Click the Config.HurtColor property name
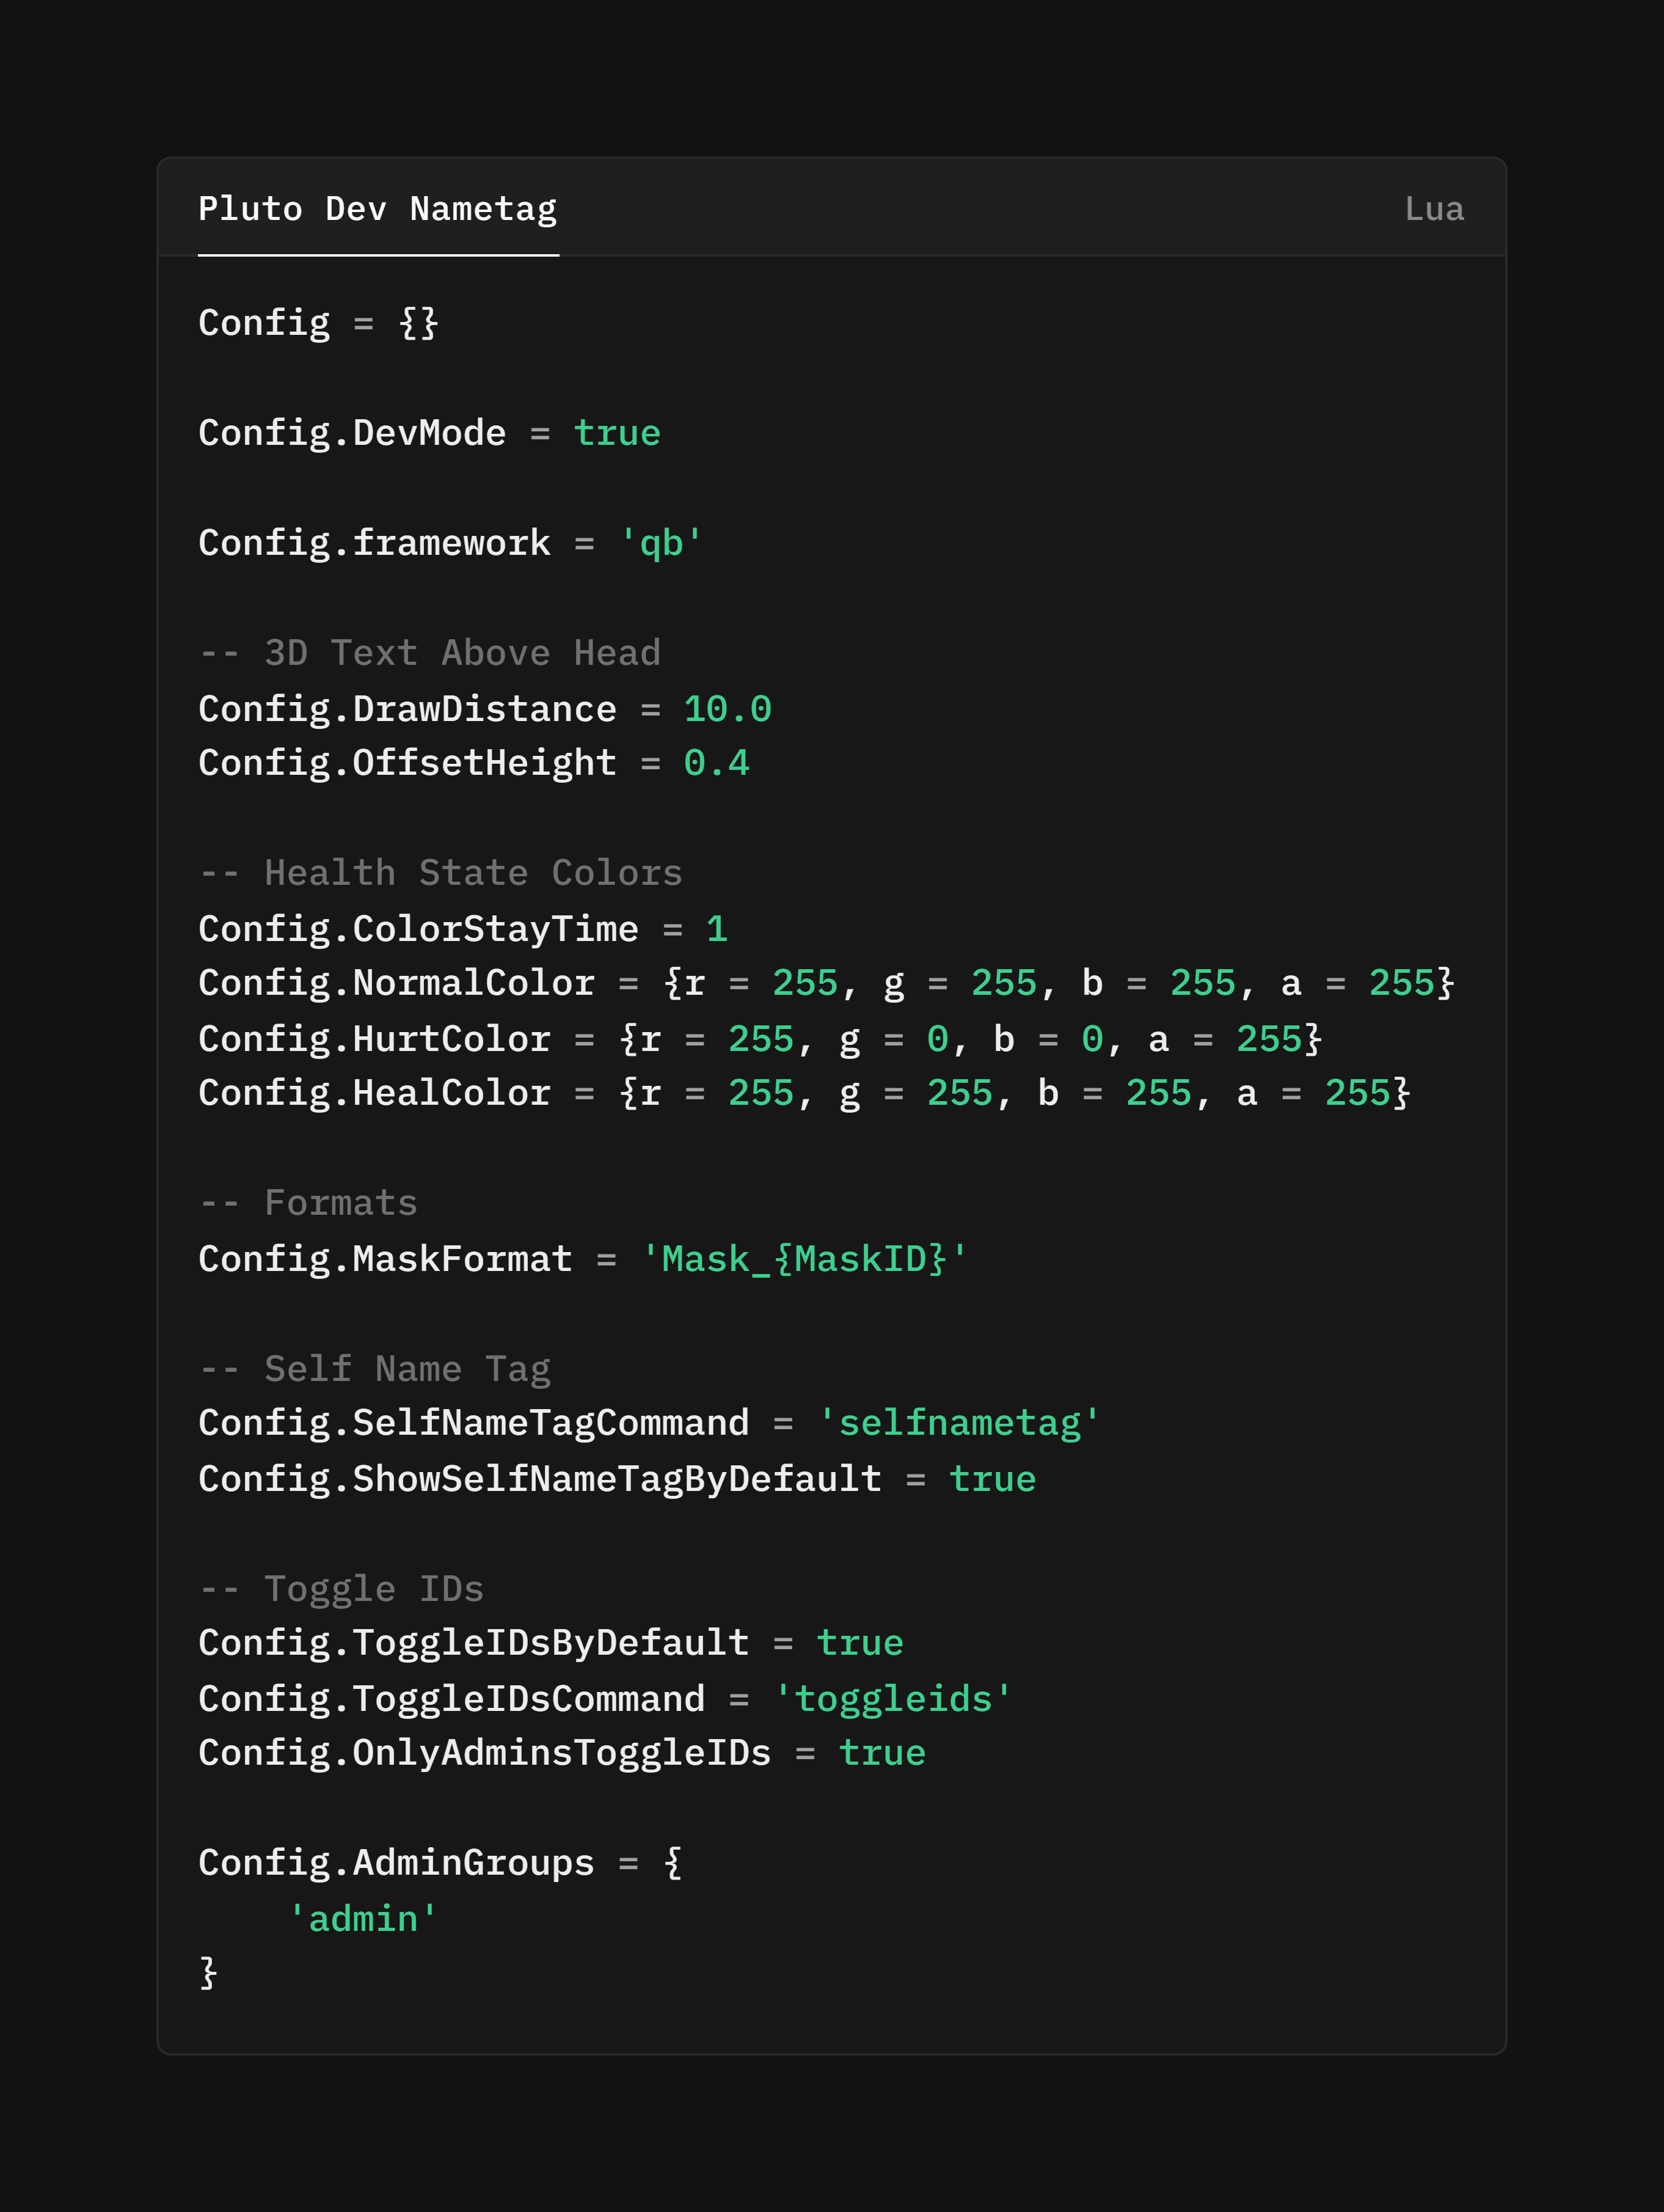 (374, 1039)
